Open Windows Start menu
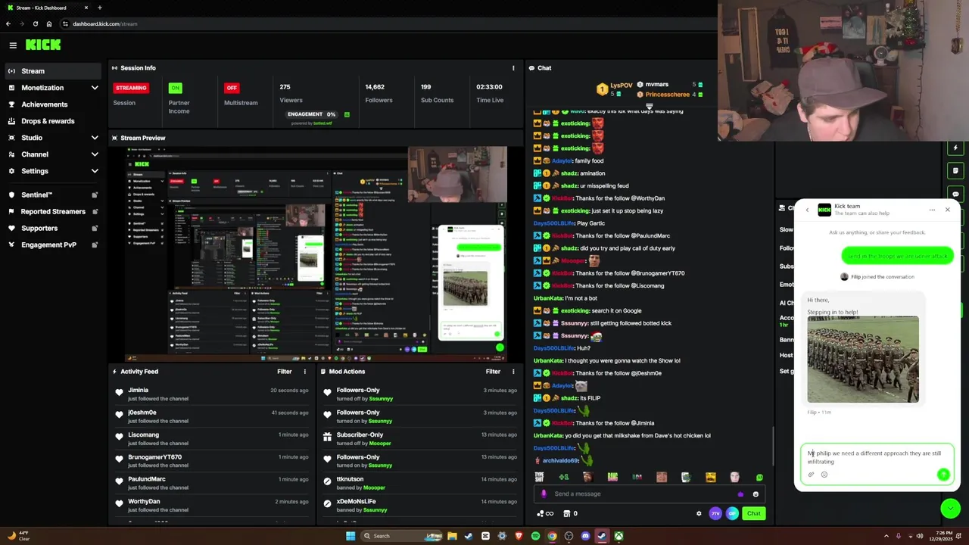Viewport: 969px width, 545px height. (x=351, y=536)
